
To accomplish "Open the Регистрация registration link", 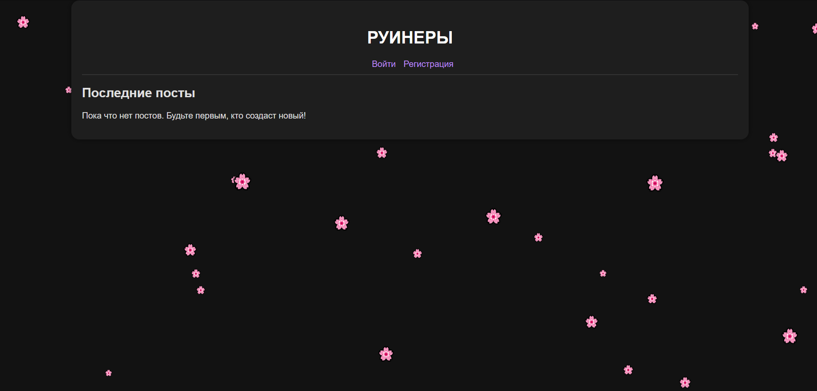I will pyautogui.click(x=428, y=64).
